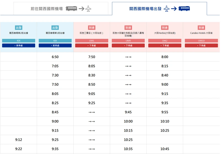This screenshot has height=154, width=221.
Task: Open 下車處 for 阪急三番街 stop
Action: (91, 45)
